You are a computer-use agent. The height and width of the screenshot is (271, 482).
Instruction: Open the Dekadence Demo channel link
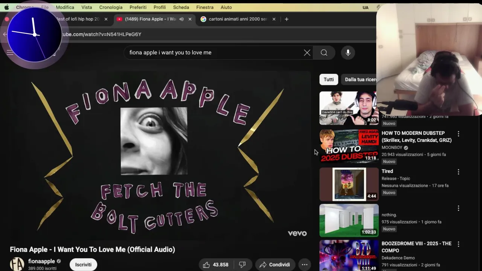click(398, 258)
